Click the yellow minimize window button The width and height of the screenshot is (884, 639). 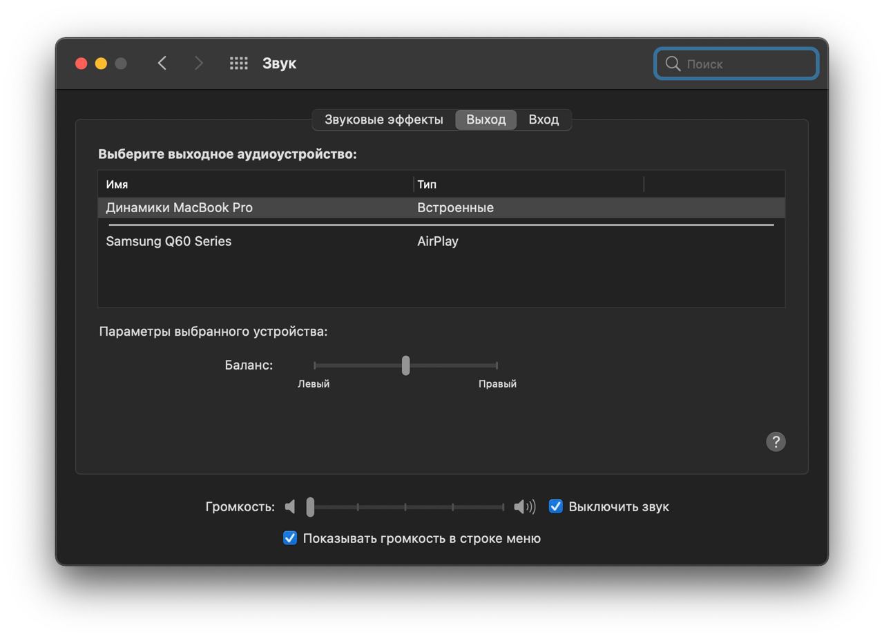tap(101, 64)
